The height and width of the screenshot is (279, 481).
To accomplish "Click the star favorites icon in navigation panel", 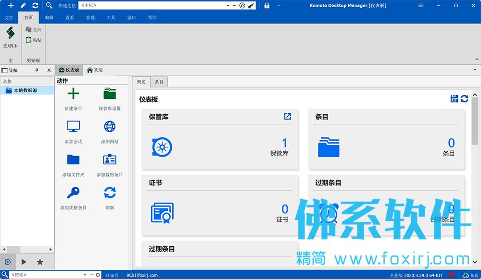I will click(40, 262).
